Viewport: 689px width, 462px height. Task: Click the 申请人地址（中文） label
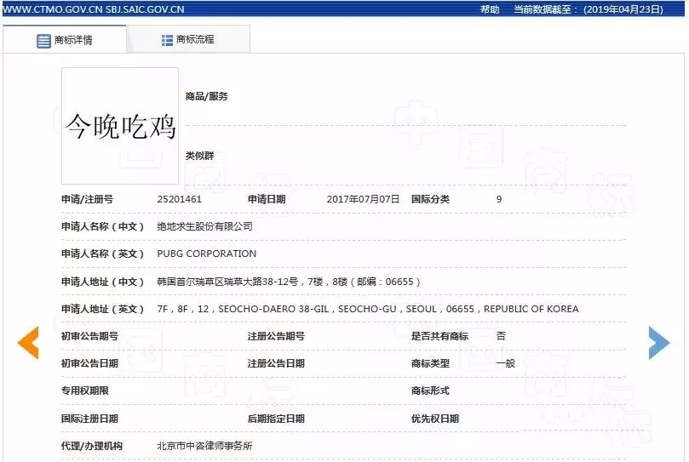[x=102, y=282]
